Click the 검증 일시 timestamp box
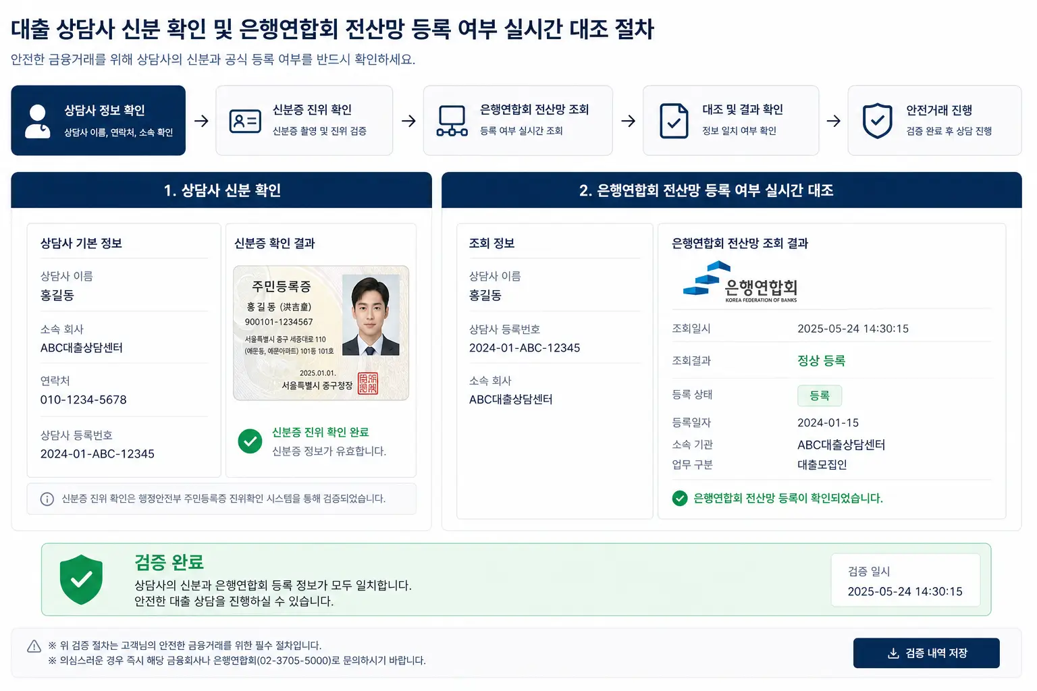Viewport: 1037px width, 691px height. pos(905,580)
